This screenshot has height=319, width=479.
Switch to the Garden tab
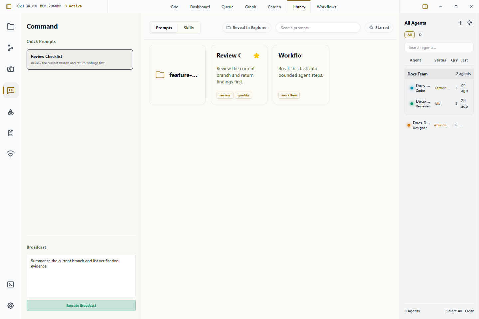pyautogui.click(x=274, y=7)
